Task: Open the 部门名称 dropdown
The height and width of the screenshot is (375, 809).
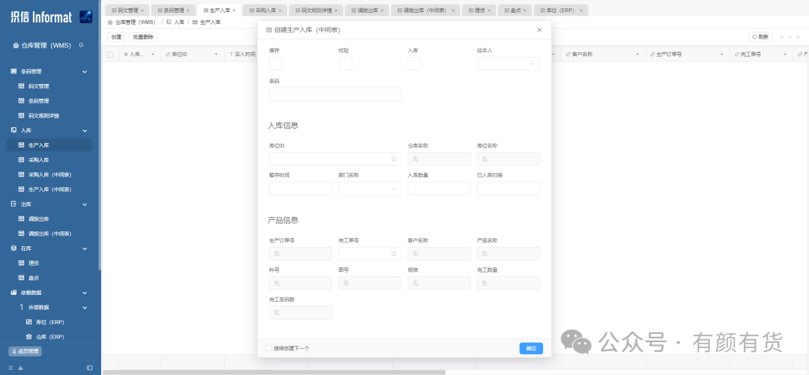Action: [x=369, y=189]
